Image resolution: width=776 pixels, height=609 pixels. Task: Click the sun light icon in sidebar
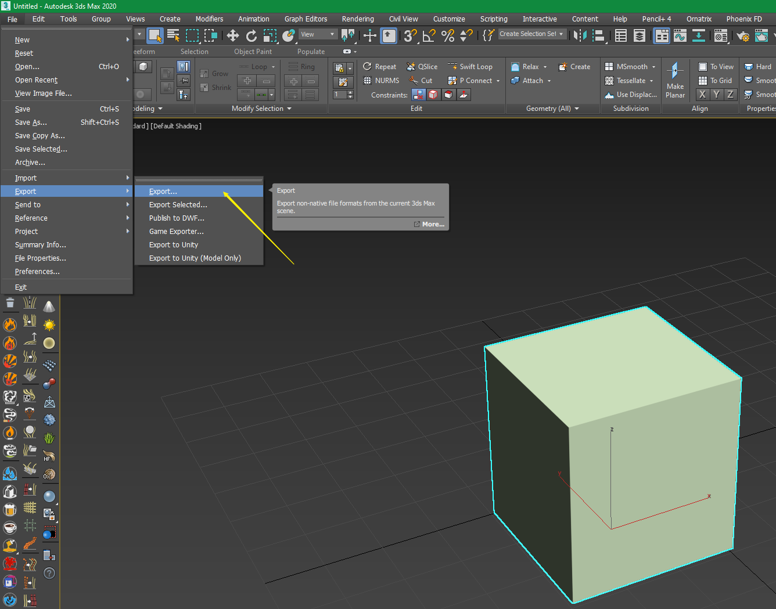49,325
